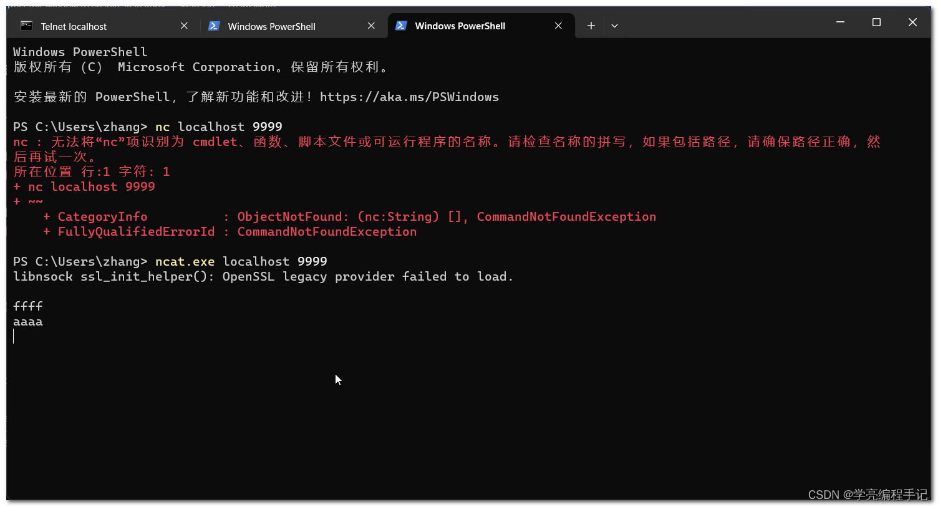Click the '所在位置 行:1 字符: 1' line

click(92, 171)
